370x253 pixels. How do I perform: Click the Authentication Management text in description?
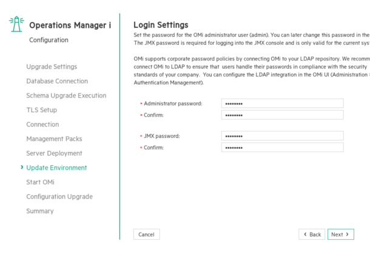[x=169, y=83]
